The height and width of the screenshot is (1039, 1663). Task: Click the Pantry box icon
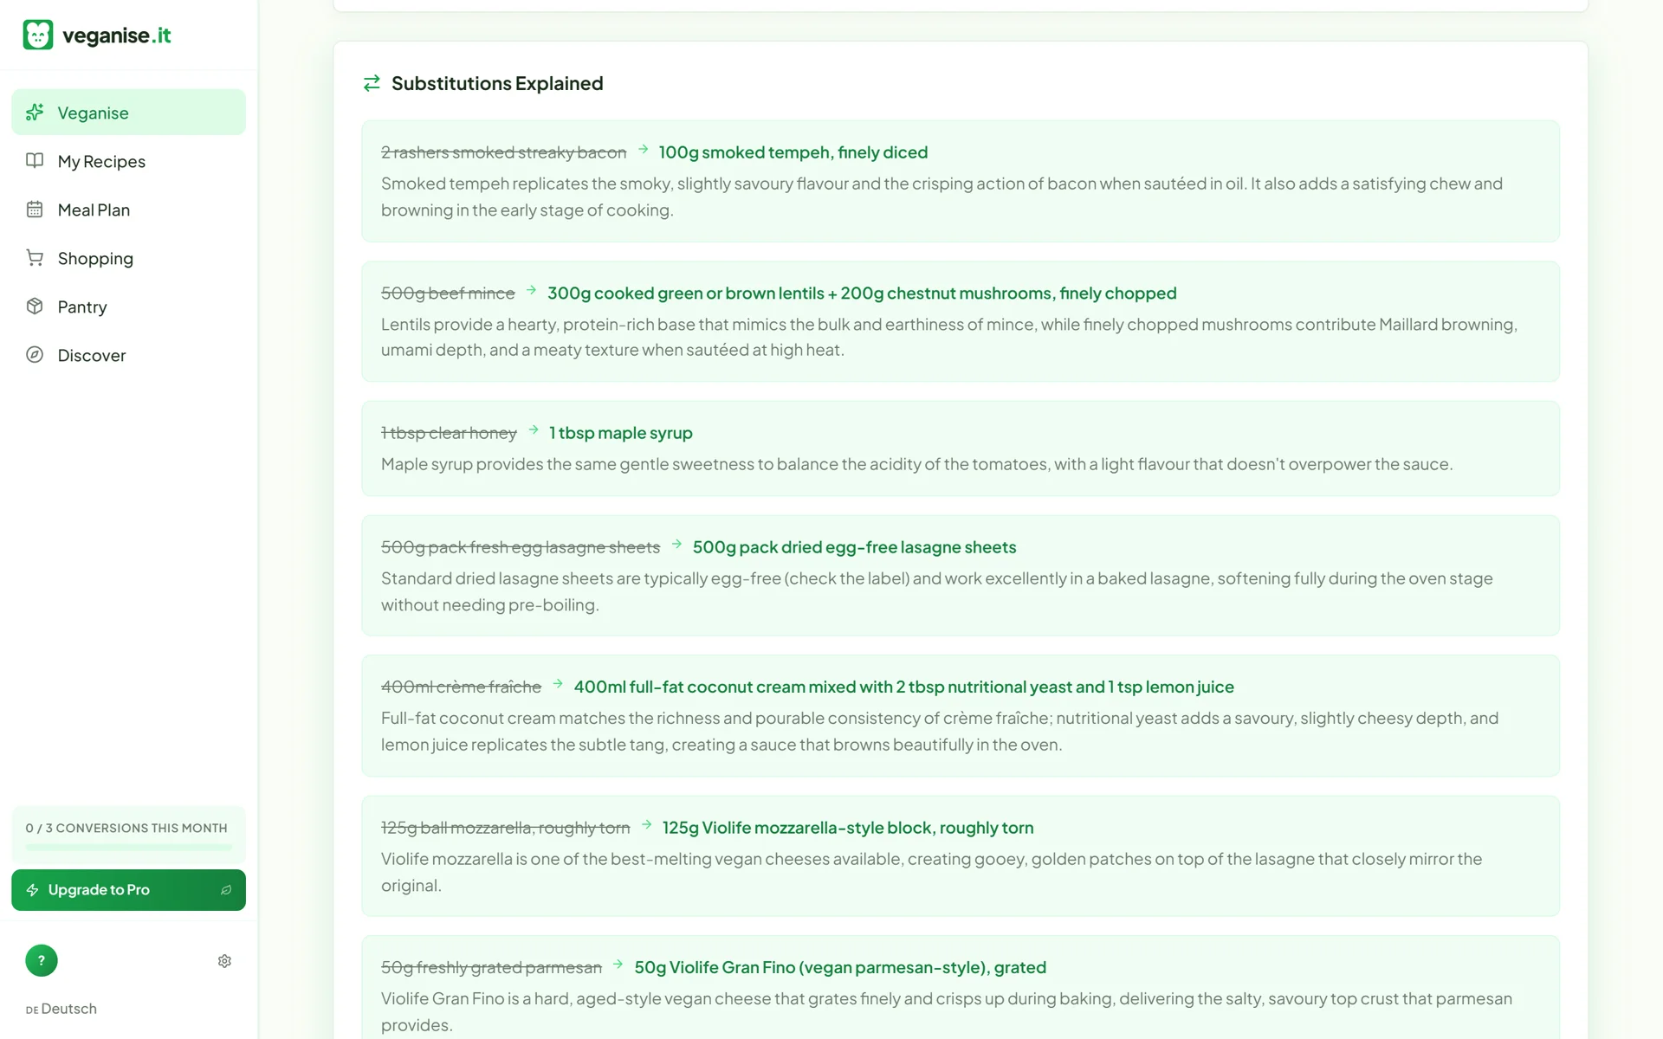(x=35, y=307)
